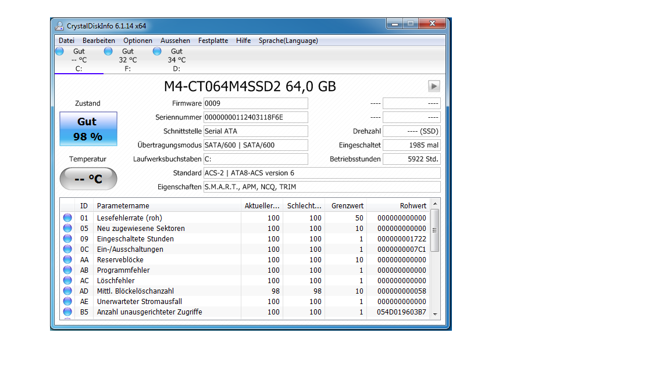Select the C: drive tab
The image size is (670, 376).
79,60
